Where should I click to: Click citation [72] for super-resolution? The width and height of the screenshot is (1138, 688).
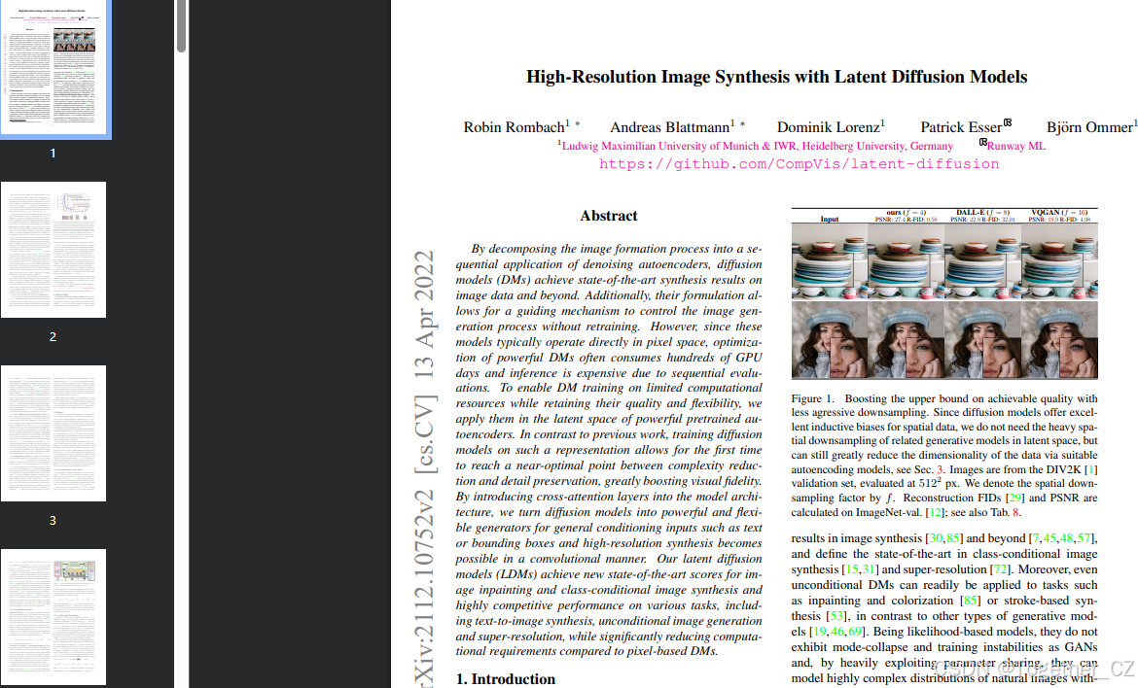pyautogui.click(x=999, y=568)
